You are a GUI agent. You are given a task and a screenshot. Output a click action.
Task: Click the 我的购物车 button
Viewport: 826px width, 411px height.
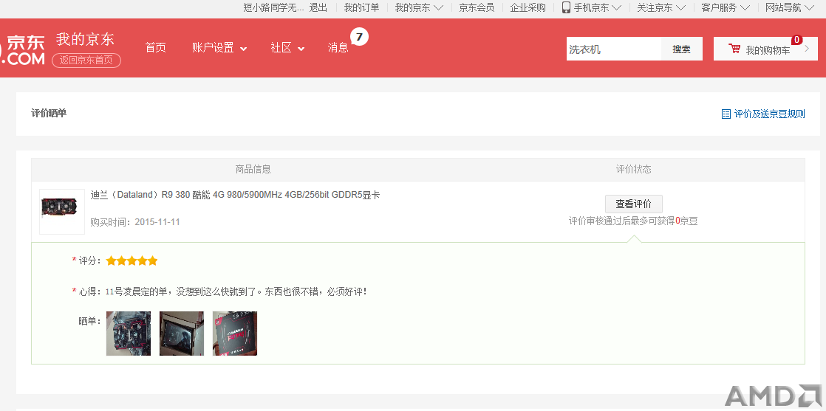(765, 49)
